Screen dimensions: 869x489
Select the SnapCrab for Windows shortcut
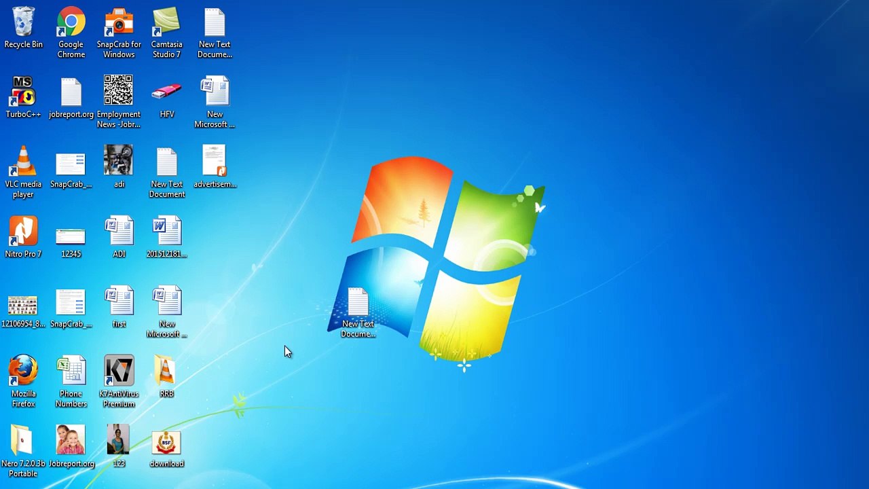tap(119, 33)
